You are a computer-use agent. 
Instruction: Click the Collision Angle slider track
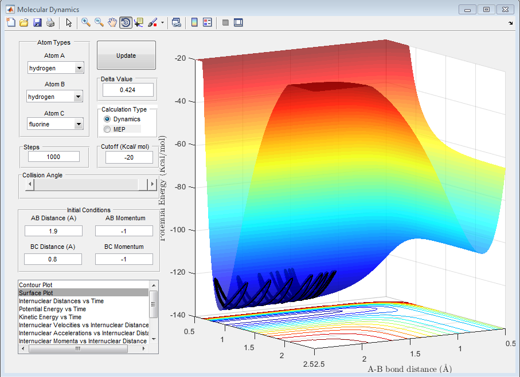pyautogui.click(x=86, y=184)
